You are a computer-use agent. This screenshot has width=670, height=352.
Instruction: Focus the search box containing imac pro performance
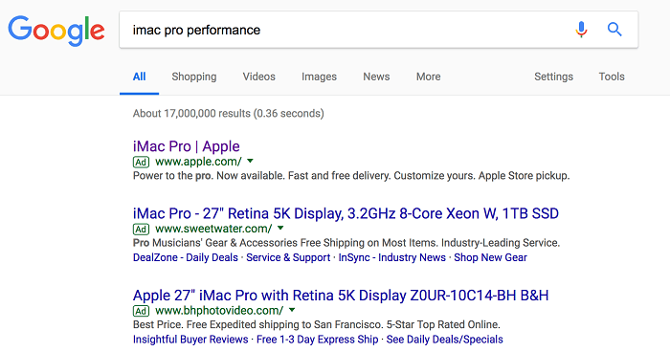379,30
